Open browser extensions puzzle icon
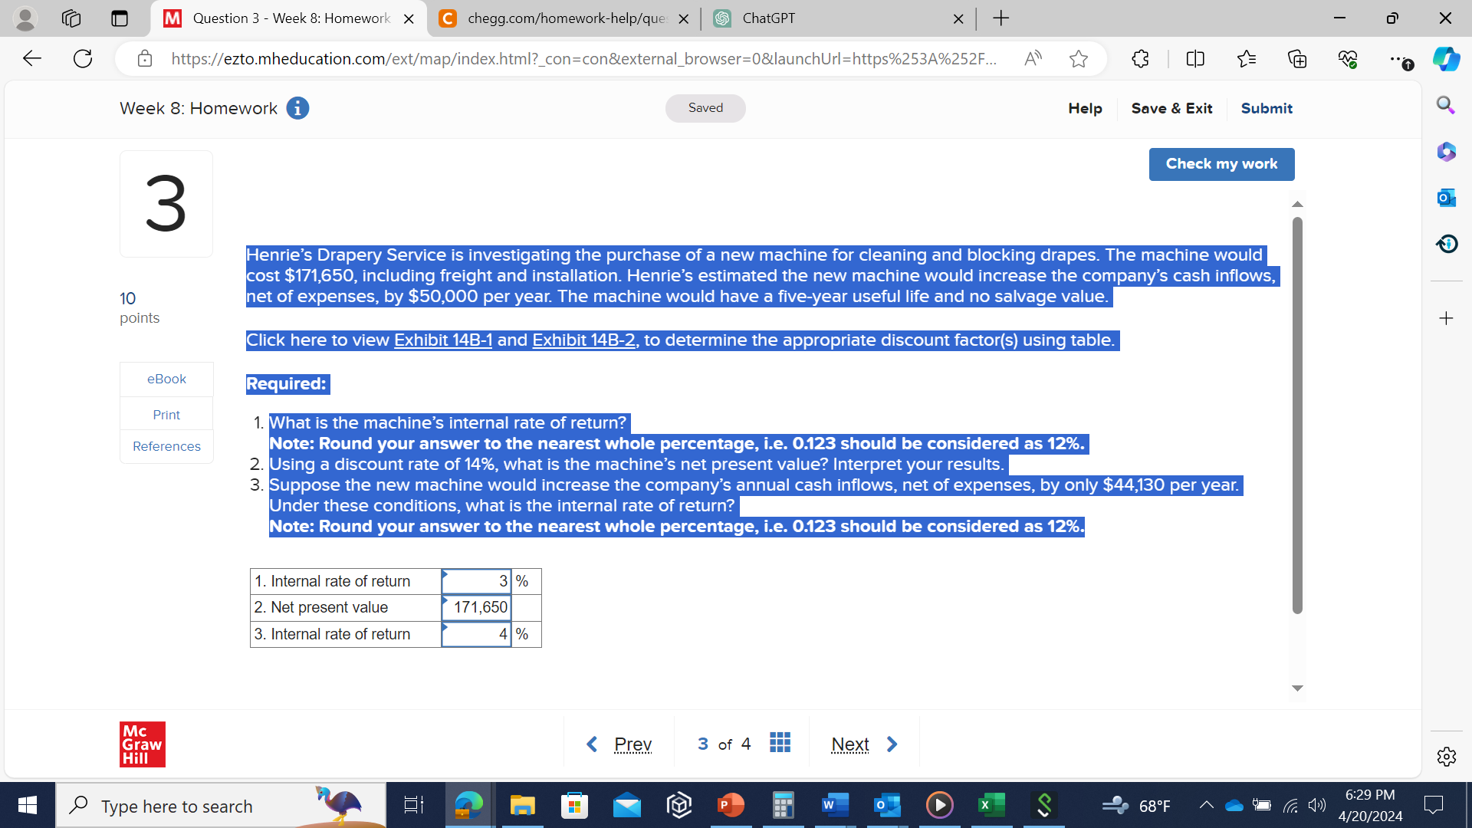Viewport: 1472px width, 828px height. click(1140, 58)
